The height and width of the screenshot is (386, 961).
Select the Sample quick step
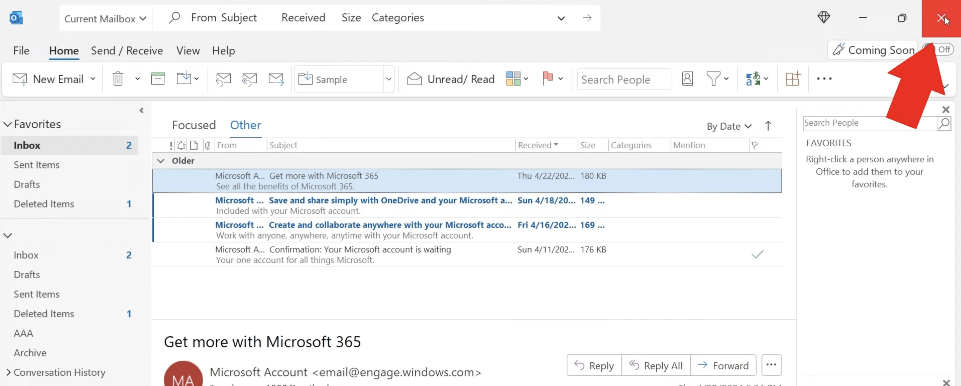tap(339, 79)
